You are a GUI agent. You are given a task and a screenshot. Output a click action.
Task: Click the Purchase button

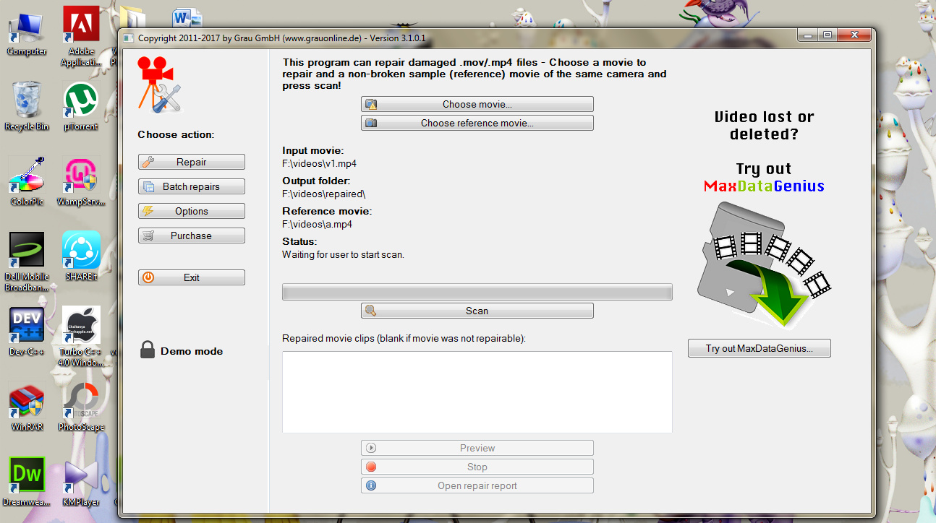click(x=191, y=235)
